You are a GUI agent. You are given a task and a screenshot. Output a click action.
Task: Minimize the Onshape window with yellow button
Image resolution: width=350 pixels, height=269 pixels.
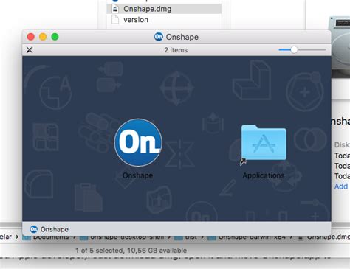pos(43,37)
